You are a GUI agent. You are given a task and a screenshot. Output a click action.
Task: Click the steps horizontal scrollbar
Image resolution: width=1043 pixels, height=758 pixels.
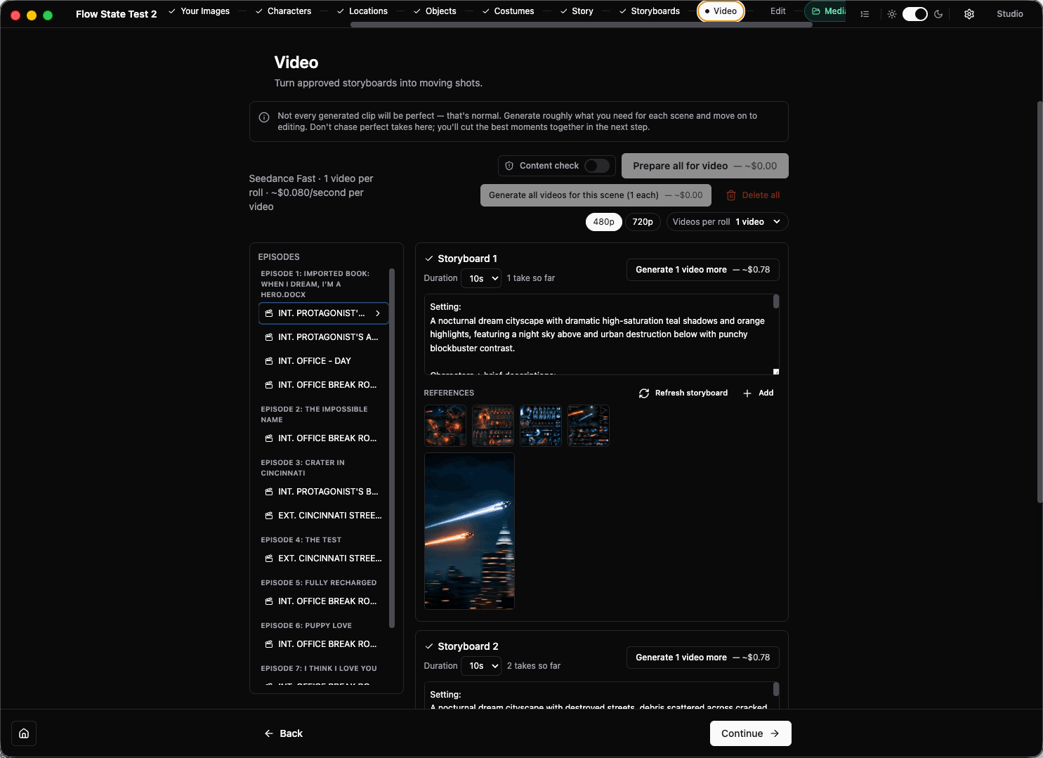coord(582,25)
